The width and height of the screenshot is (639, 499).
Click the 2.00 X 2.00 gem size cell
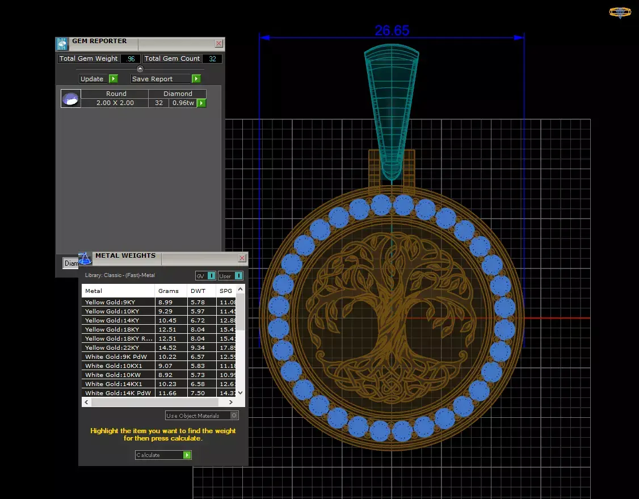coord(115,103)
